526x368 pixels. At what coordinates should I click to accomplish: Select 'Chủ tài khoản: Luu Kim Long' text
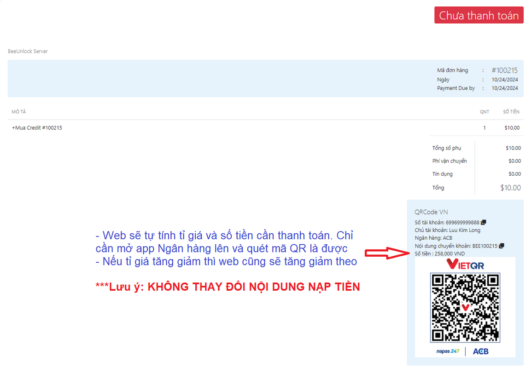pyautogui.click(x=447, y=230)
